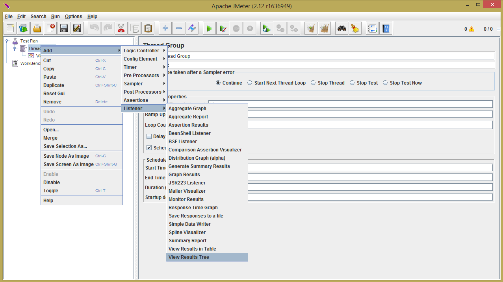Click the scissors Cut toolbar icon

point(121,28)
